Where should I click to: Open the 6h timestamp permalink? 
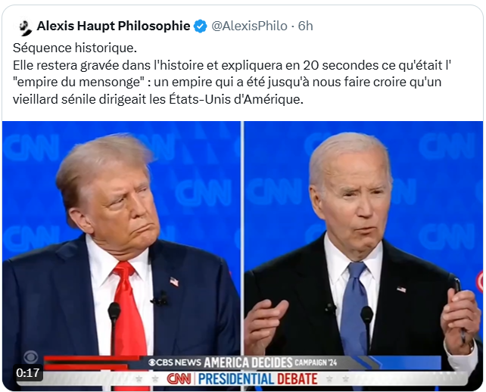click(305, 26)
